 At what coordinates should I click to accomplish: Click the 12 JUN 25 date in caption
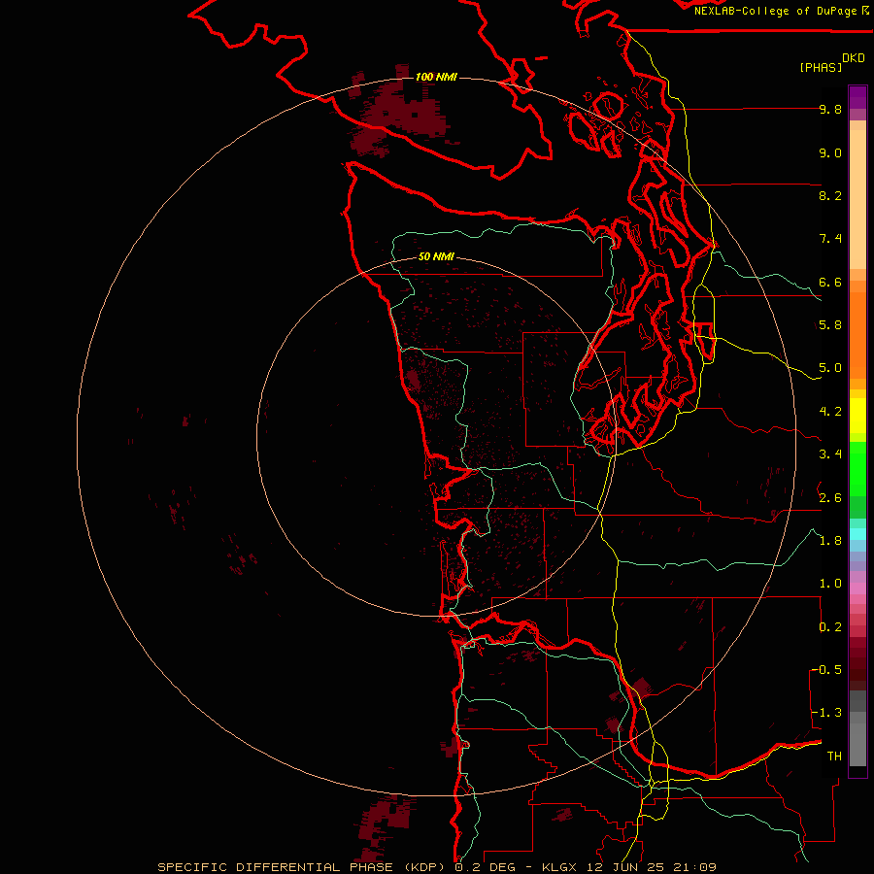[623, 867]
